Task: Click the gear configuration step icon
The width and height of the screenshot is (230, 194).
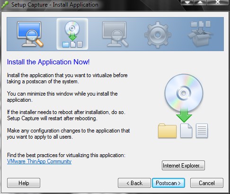Action: [x=158, y=35]
